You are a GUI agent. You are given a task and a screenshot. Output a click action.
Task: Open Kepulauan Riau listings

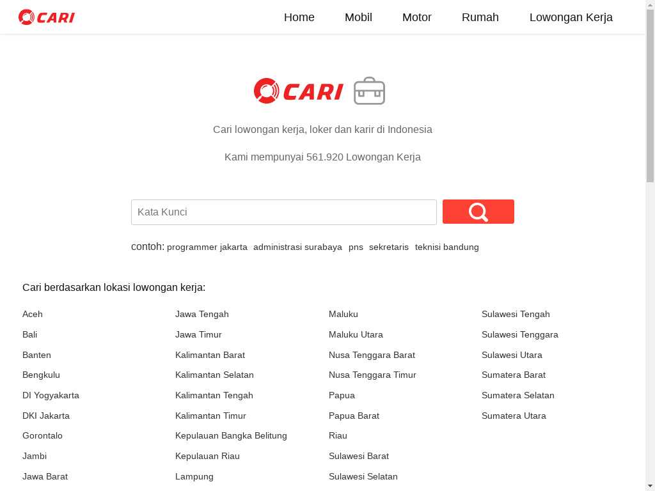point(208,456)
